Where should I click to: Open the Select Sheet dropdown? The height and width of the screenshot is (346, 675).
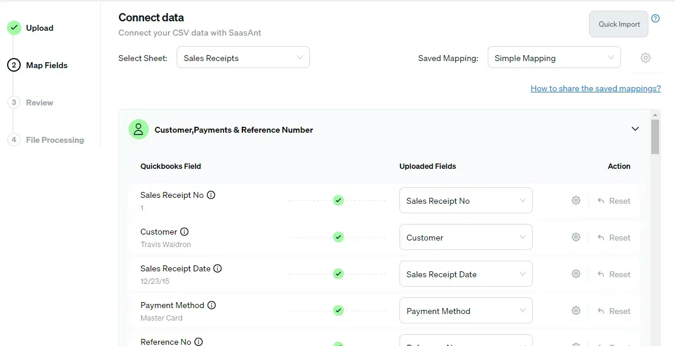coord(243,57)
